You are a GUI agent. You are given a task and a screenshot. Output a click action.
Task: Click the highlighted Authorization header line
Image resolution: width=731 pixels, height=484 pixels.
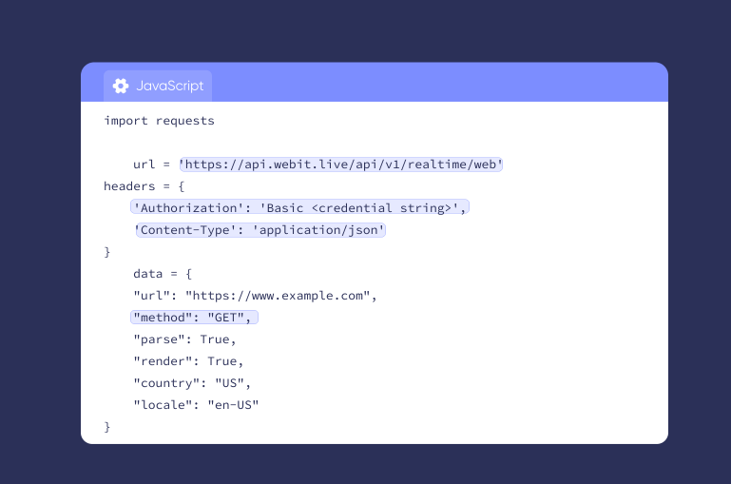click(299, 207)
